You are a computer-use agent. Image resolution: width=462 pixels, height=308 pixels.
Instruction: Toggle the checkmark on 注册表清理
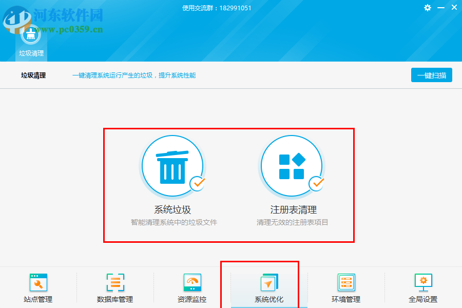[x=317, y=184]
